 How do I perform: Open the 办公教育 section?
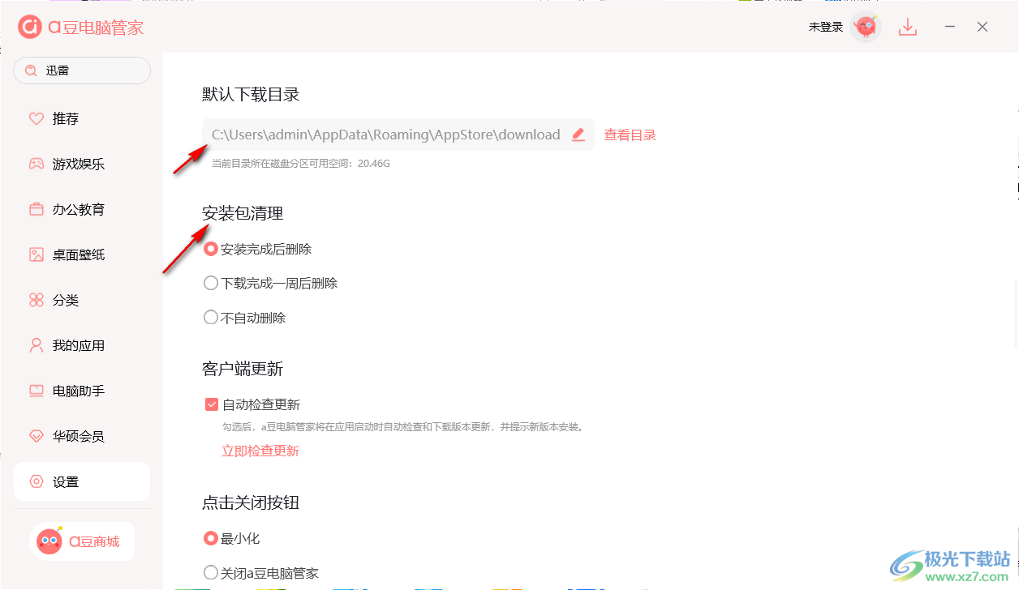pos(73,208)
